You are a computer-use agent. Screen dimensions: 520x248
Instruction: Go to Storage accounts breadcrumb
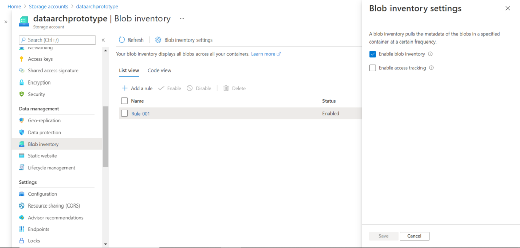(x=48, y=6)
